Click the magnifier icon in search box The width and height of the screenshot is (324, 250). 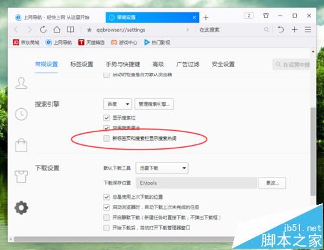(266, 30)
